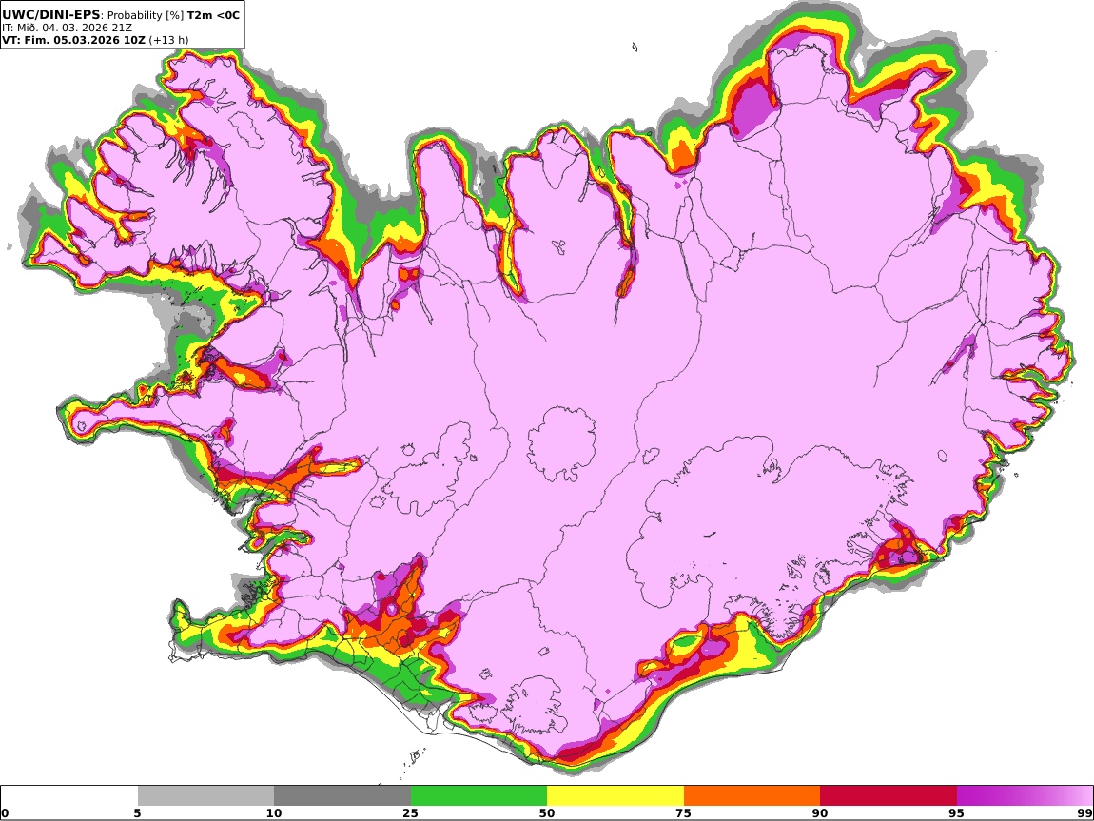Click the '99' tick label on colorbar

(1084, 813)
